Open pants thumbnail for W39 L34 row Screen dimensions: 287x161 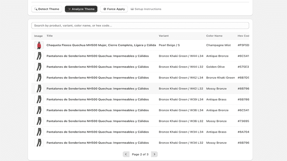39,99
